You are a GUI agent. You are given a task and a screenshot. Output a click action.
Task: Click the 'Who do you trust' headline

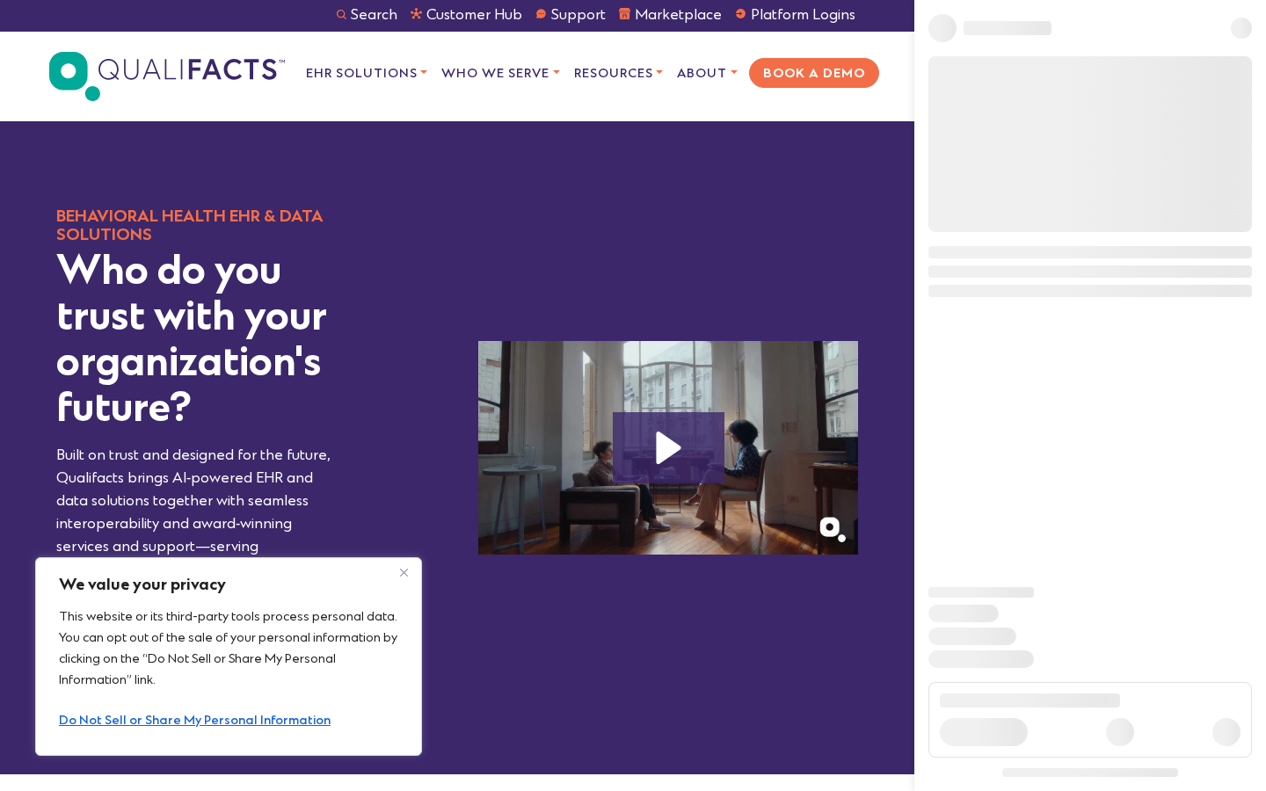pos(192,338)
